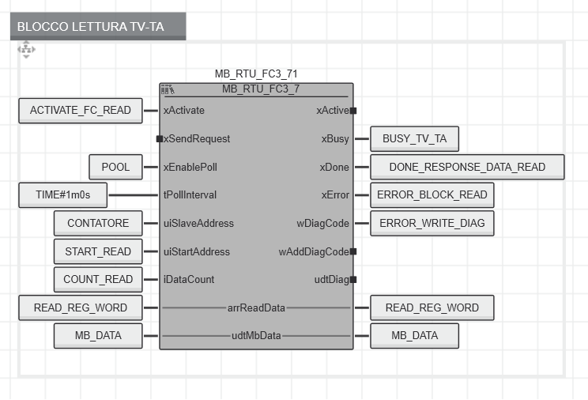Click the instance name MB_RTU_FC3_71
This screenshot has height=400, width=588.
pos(256,74)
